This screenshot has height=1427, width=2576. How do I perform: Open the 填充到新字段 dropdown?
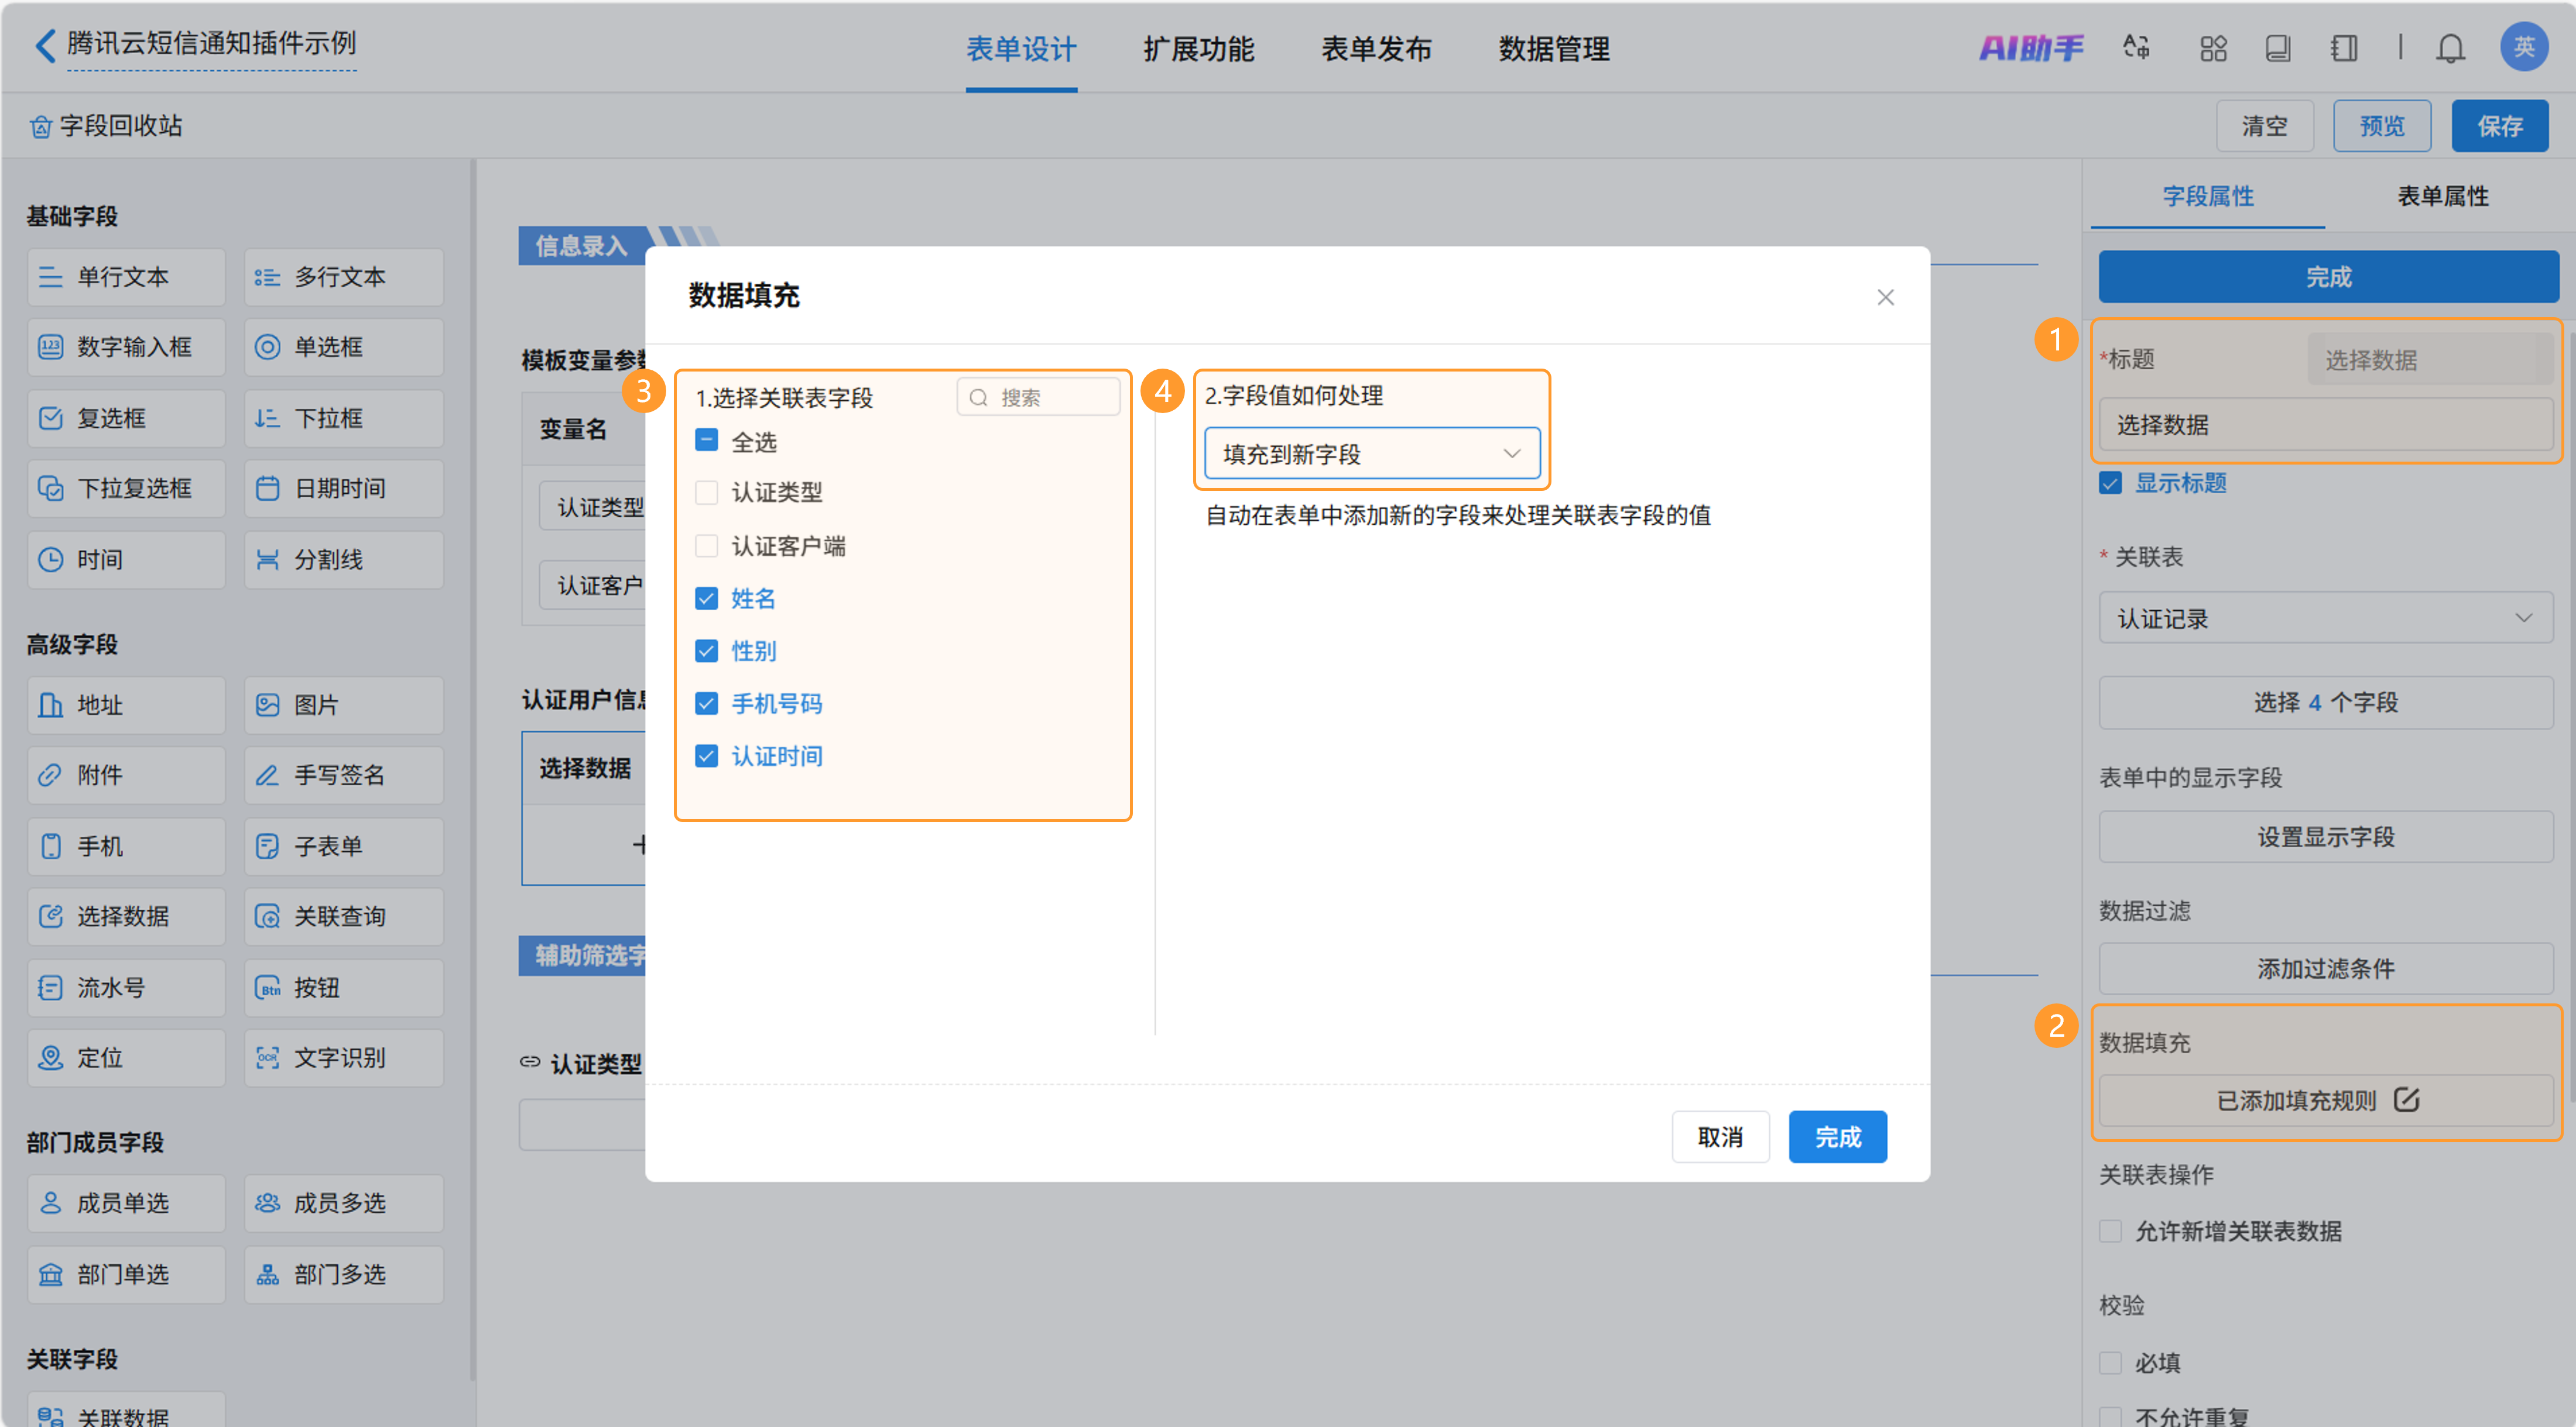tap(1371, 453)
